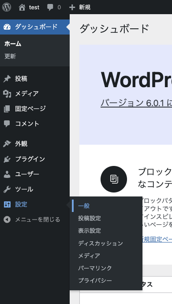Open the 新規 menu in admin bar
Screen dimensions: 172x304
pyautogui.click(x=85, y=8)
